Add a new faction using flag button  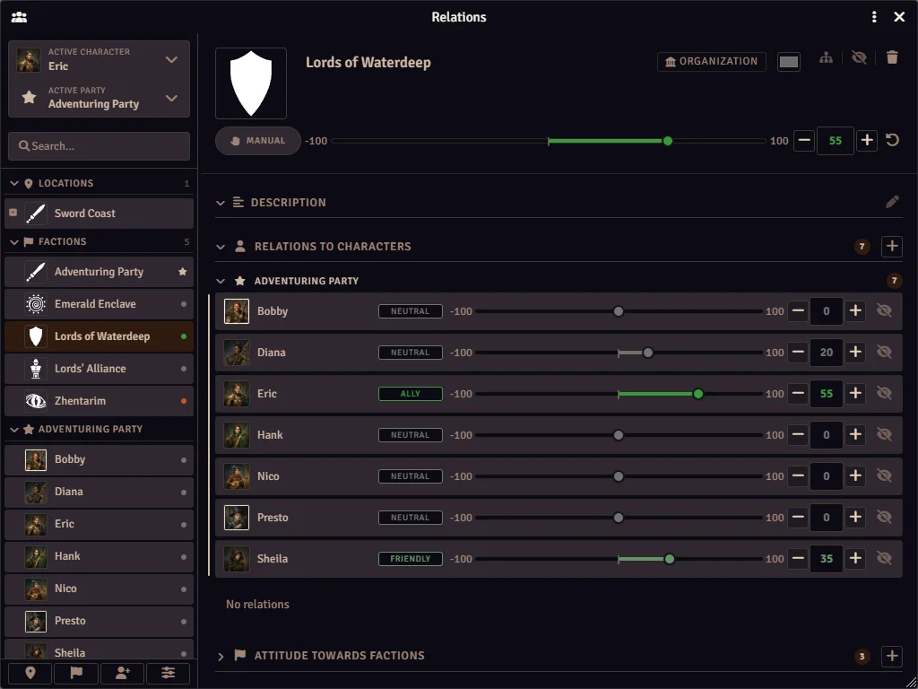click(x=76, y=673)
